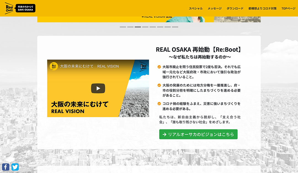Select the seventh carousel slide indicator
298x173 pixels.
(x=168, y=27)
